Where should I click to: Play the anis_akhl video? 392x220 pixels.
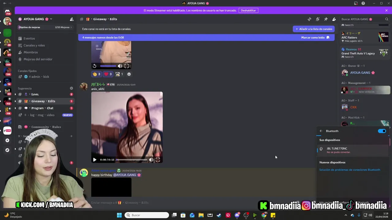point(95,159)
